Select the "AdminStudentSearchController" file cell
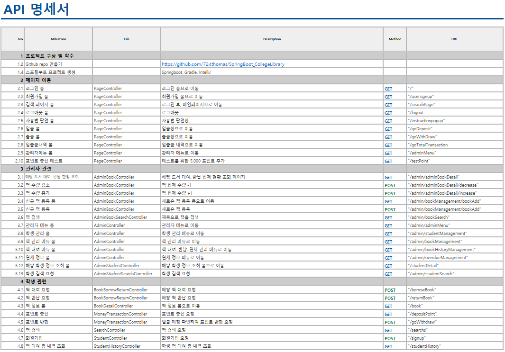Screen dimensions: 505x352 coord(126,273)
